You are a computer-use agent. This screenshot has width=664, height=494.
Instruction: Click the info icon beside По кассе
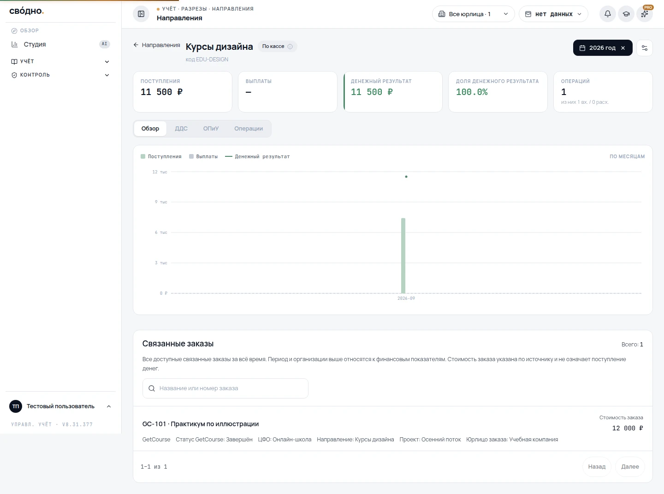(x=290, y=47)
